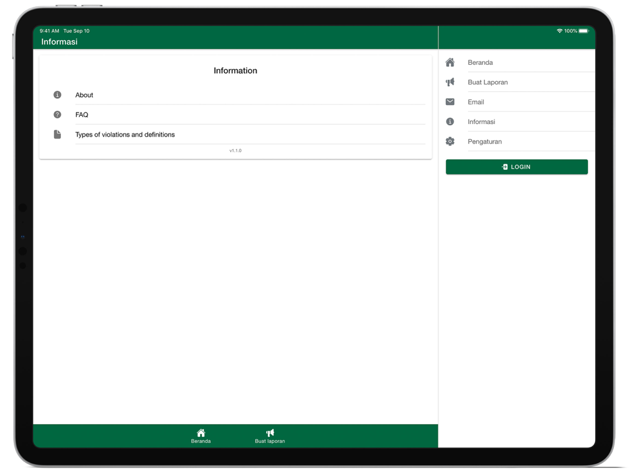Screen dimensions: 629x472
Task: Select Email in the side menu
Action: click(516, 102)
